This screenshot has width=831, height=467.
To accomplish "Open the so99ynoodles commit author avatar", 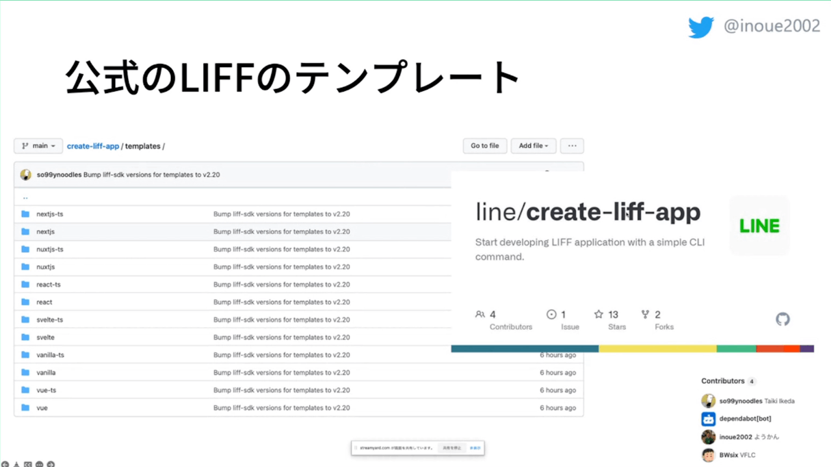I will tap(26, 174).
